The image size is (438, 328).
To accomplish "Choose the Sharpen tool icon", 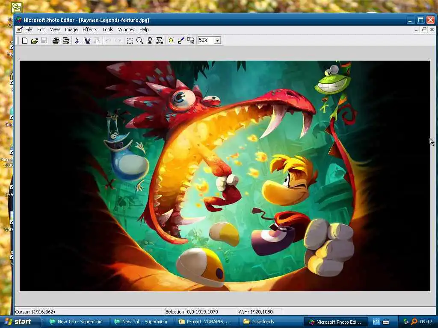I will point(160,41).
